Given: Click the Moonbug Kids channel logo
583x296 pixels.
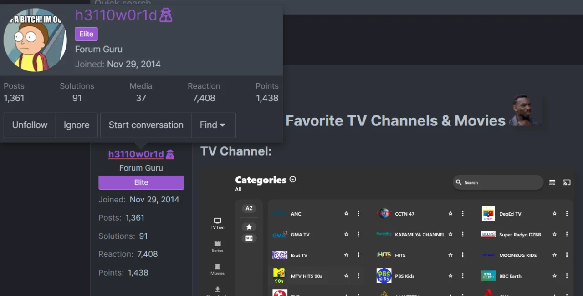Looking at the screenshot, I should [488, 255].
